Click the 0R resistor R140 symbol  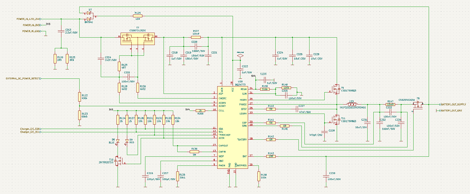click(x=271, y=109)
